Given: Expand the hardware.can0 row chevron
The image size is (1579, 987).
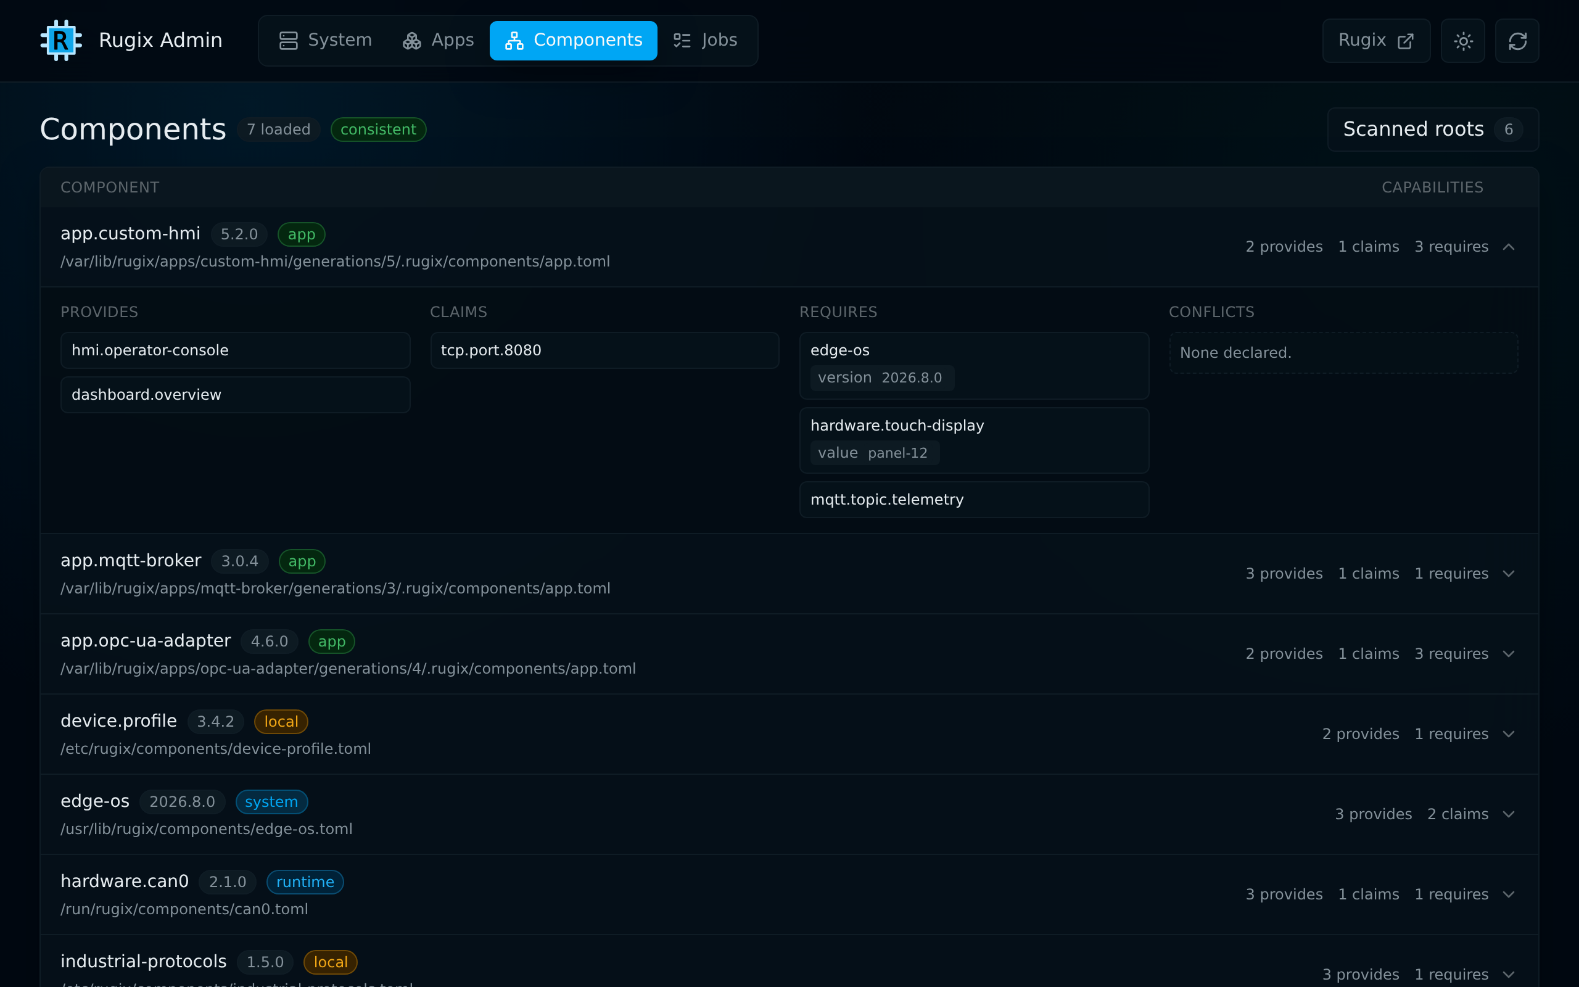Looking at the screenshot, I should click(x=1509, y=895).
